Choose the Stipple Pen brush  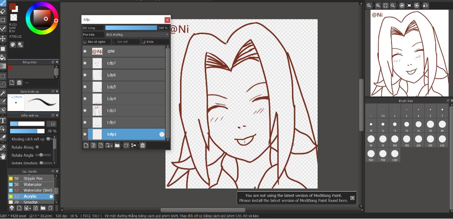tap(31, 179)
